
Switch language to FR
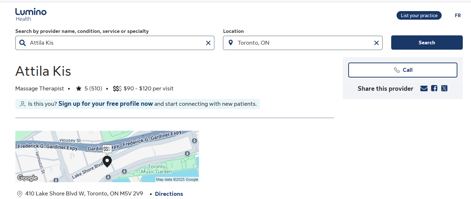(x=458, y=15)
